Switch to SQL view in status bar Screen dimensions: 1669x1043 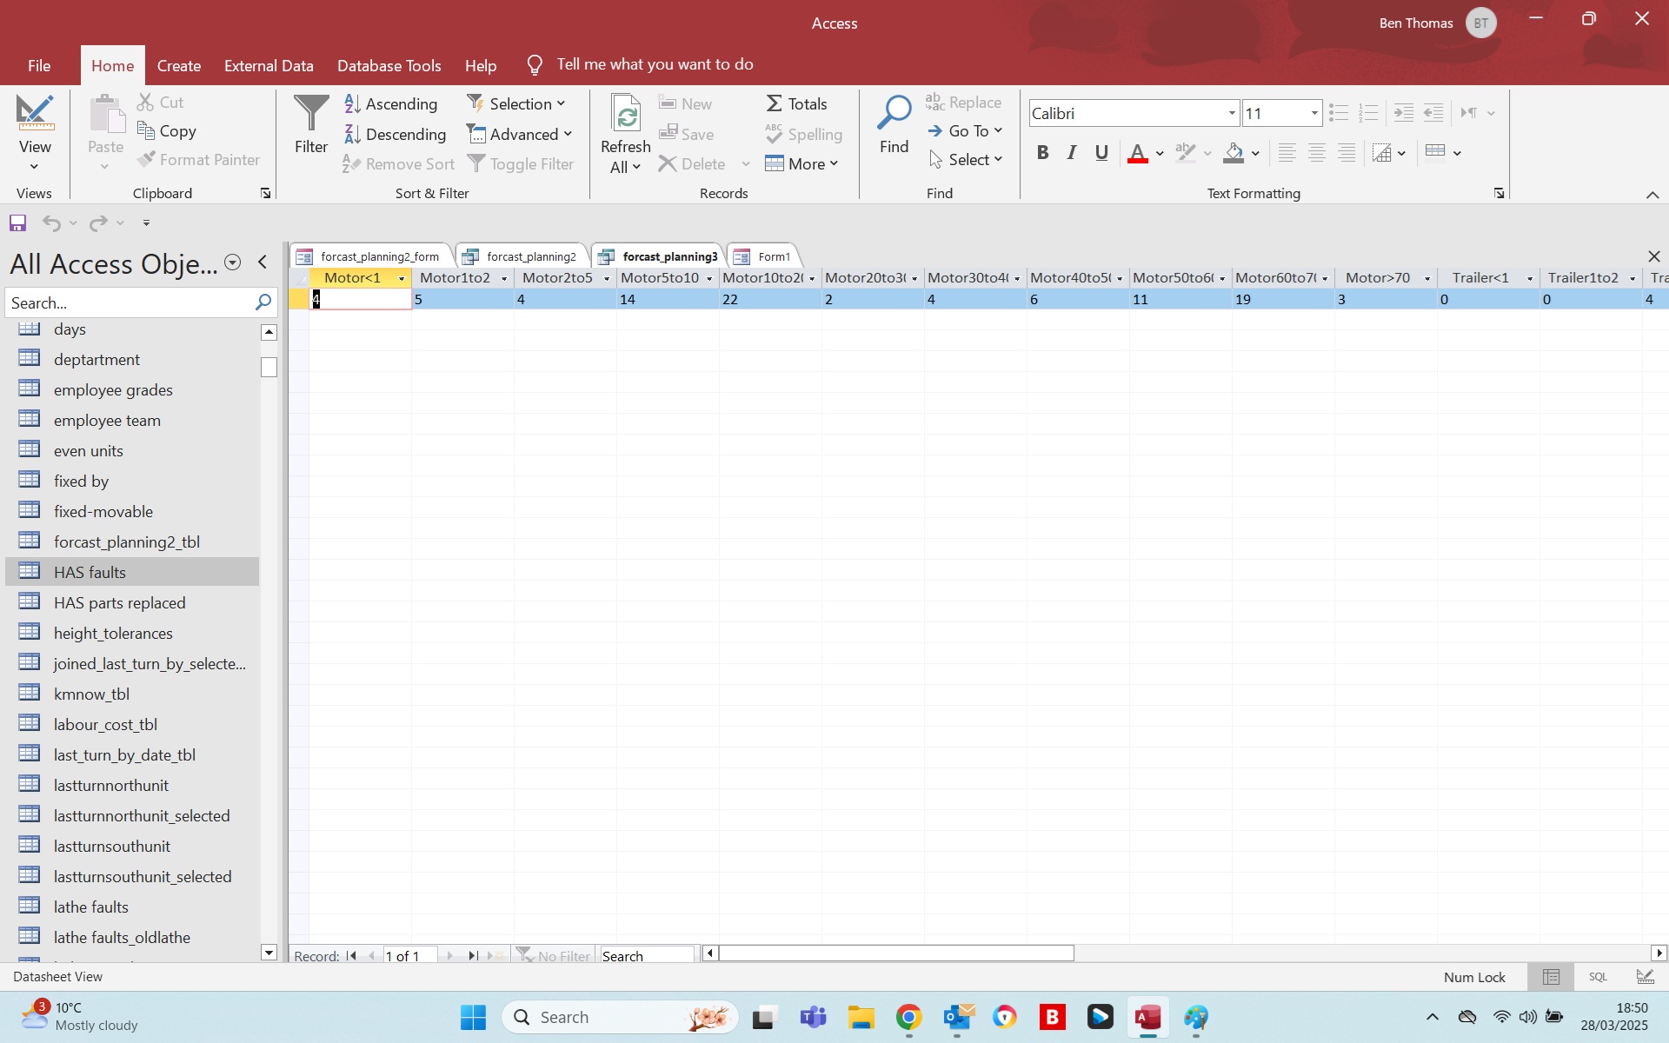[1598, 977]
